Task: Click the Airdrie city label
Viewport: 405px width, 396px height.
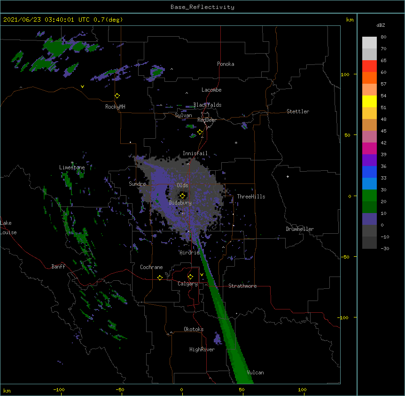Action: [x=190, y=253]
